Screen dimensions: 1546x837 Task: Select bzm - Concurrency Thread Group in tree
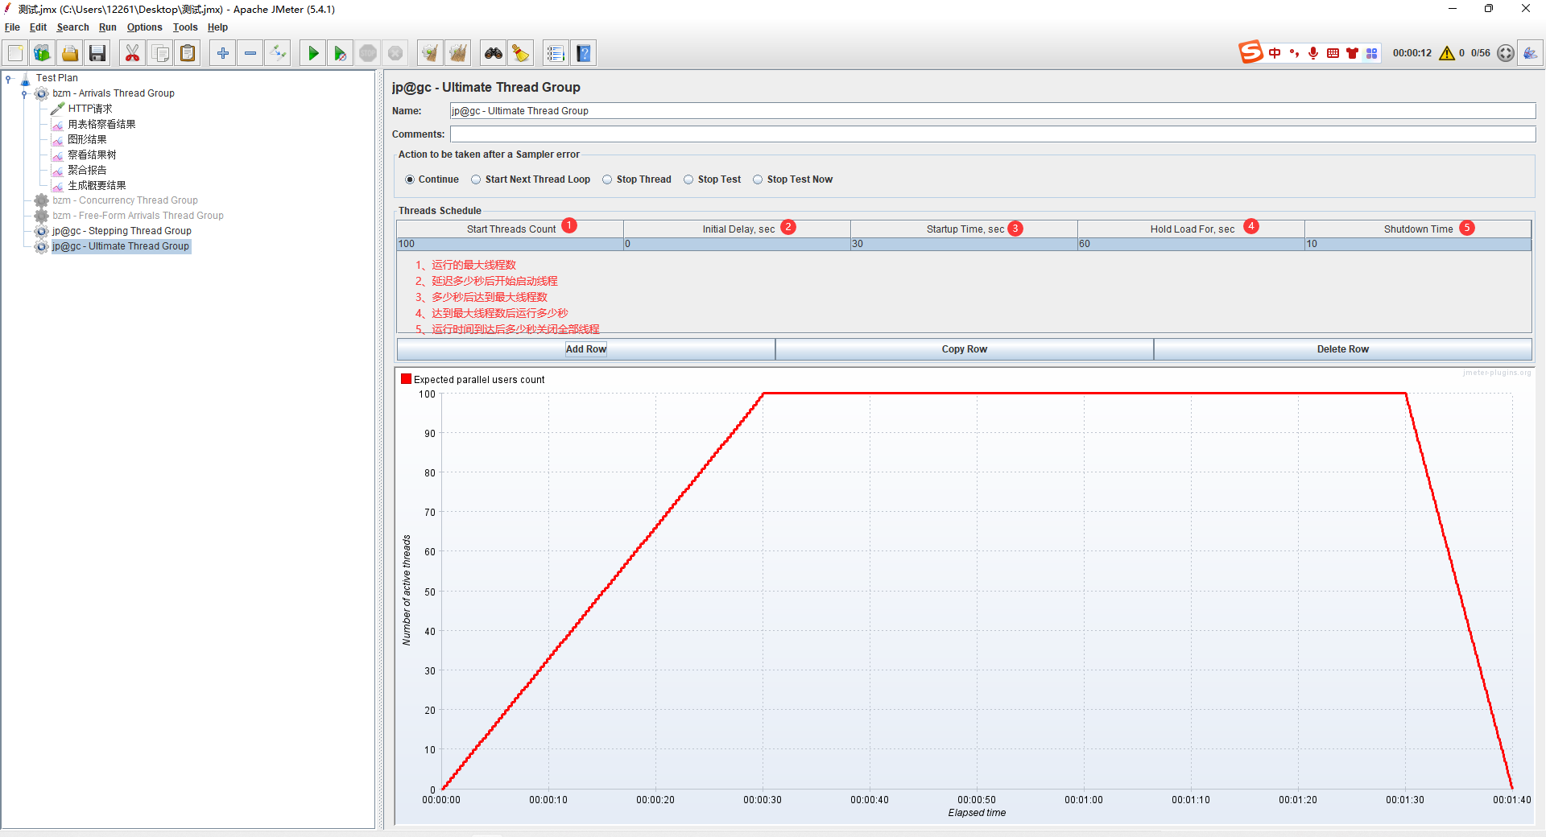(x=125, y=200)
